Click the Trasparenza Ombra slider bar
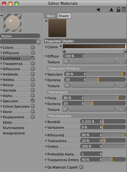Viewport: 127px width, 172px height. tap(114, 160)
